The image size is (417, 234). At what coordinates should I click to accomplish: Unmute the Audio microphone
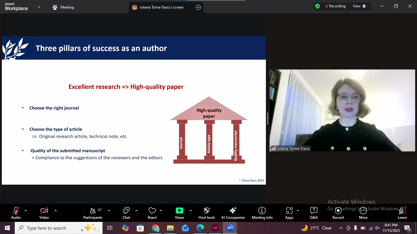pyautogui.click(x=16, y=213)
